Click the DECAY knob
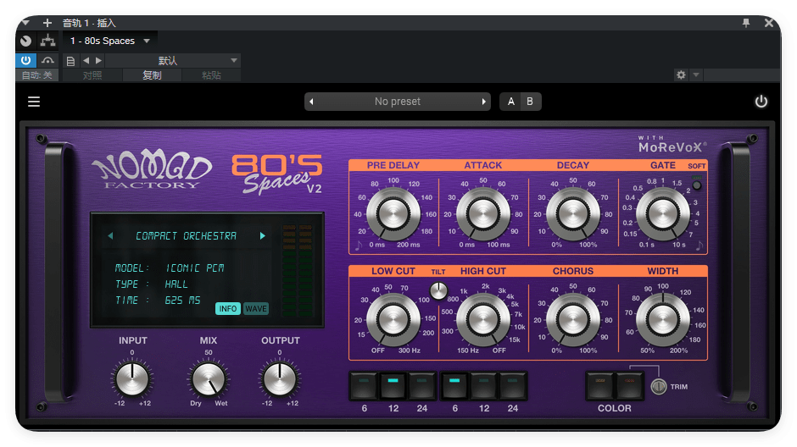 [573, 213]
